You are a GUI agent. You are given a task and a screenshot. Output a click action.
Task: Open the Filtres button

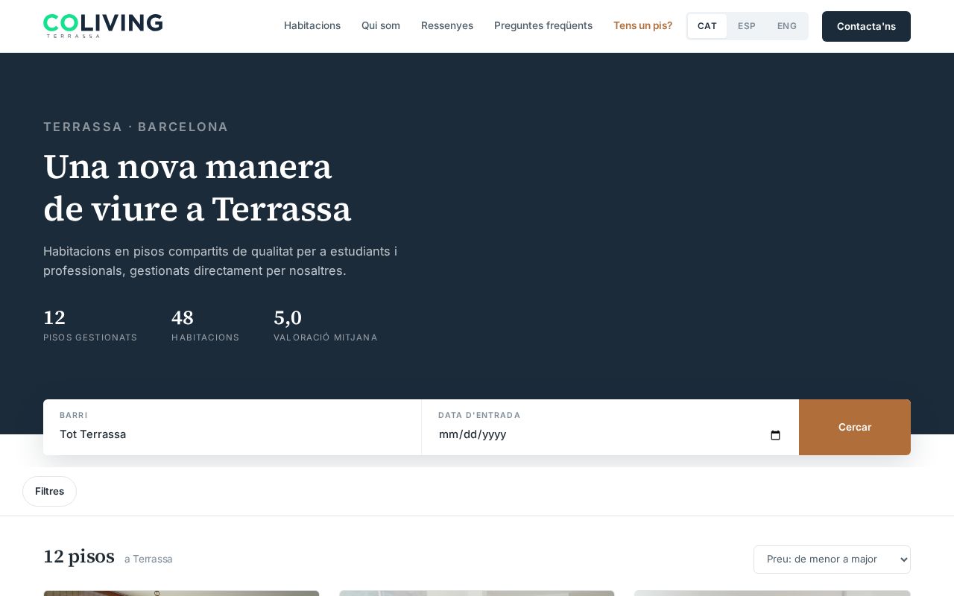[x=49, y=492]
